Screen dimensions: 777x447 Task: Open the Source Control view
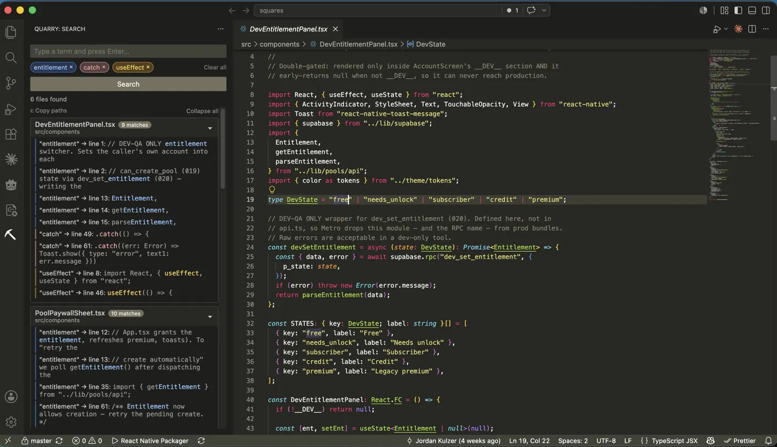[x=11, y=83]
